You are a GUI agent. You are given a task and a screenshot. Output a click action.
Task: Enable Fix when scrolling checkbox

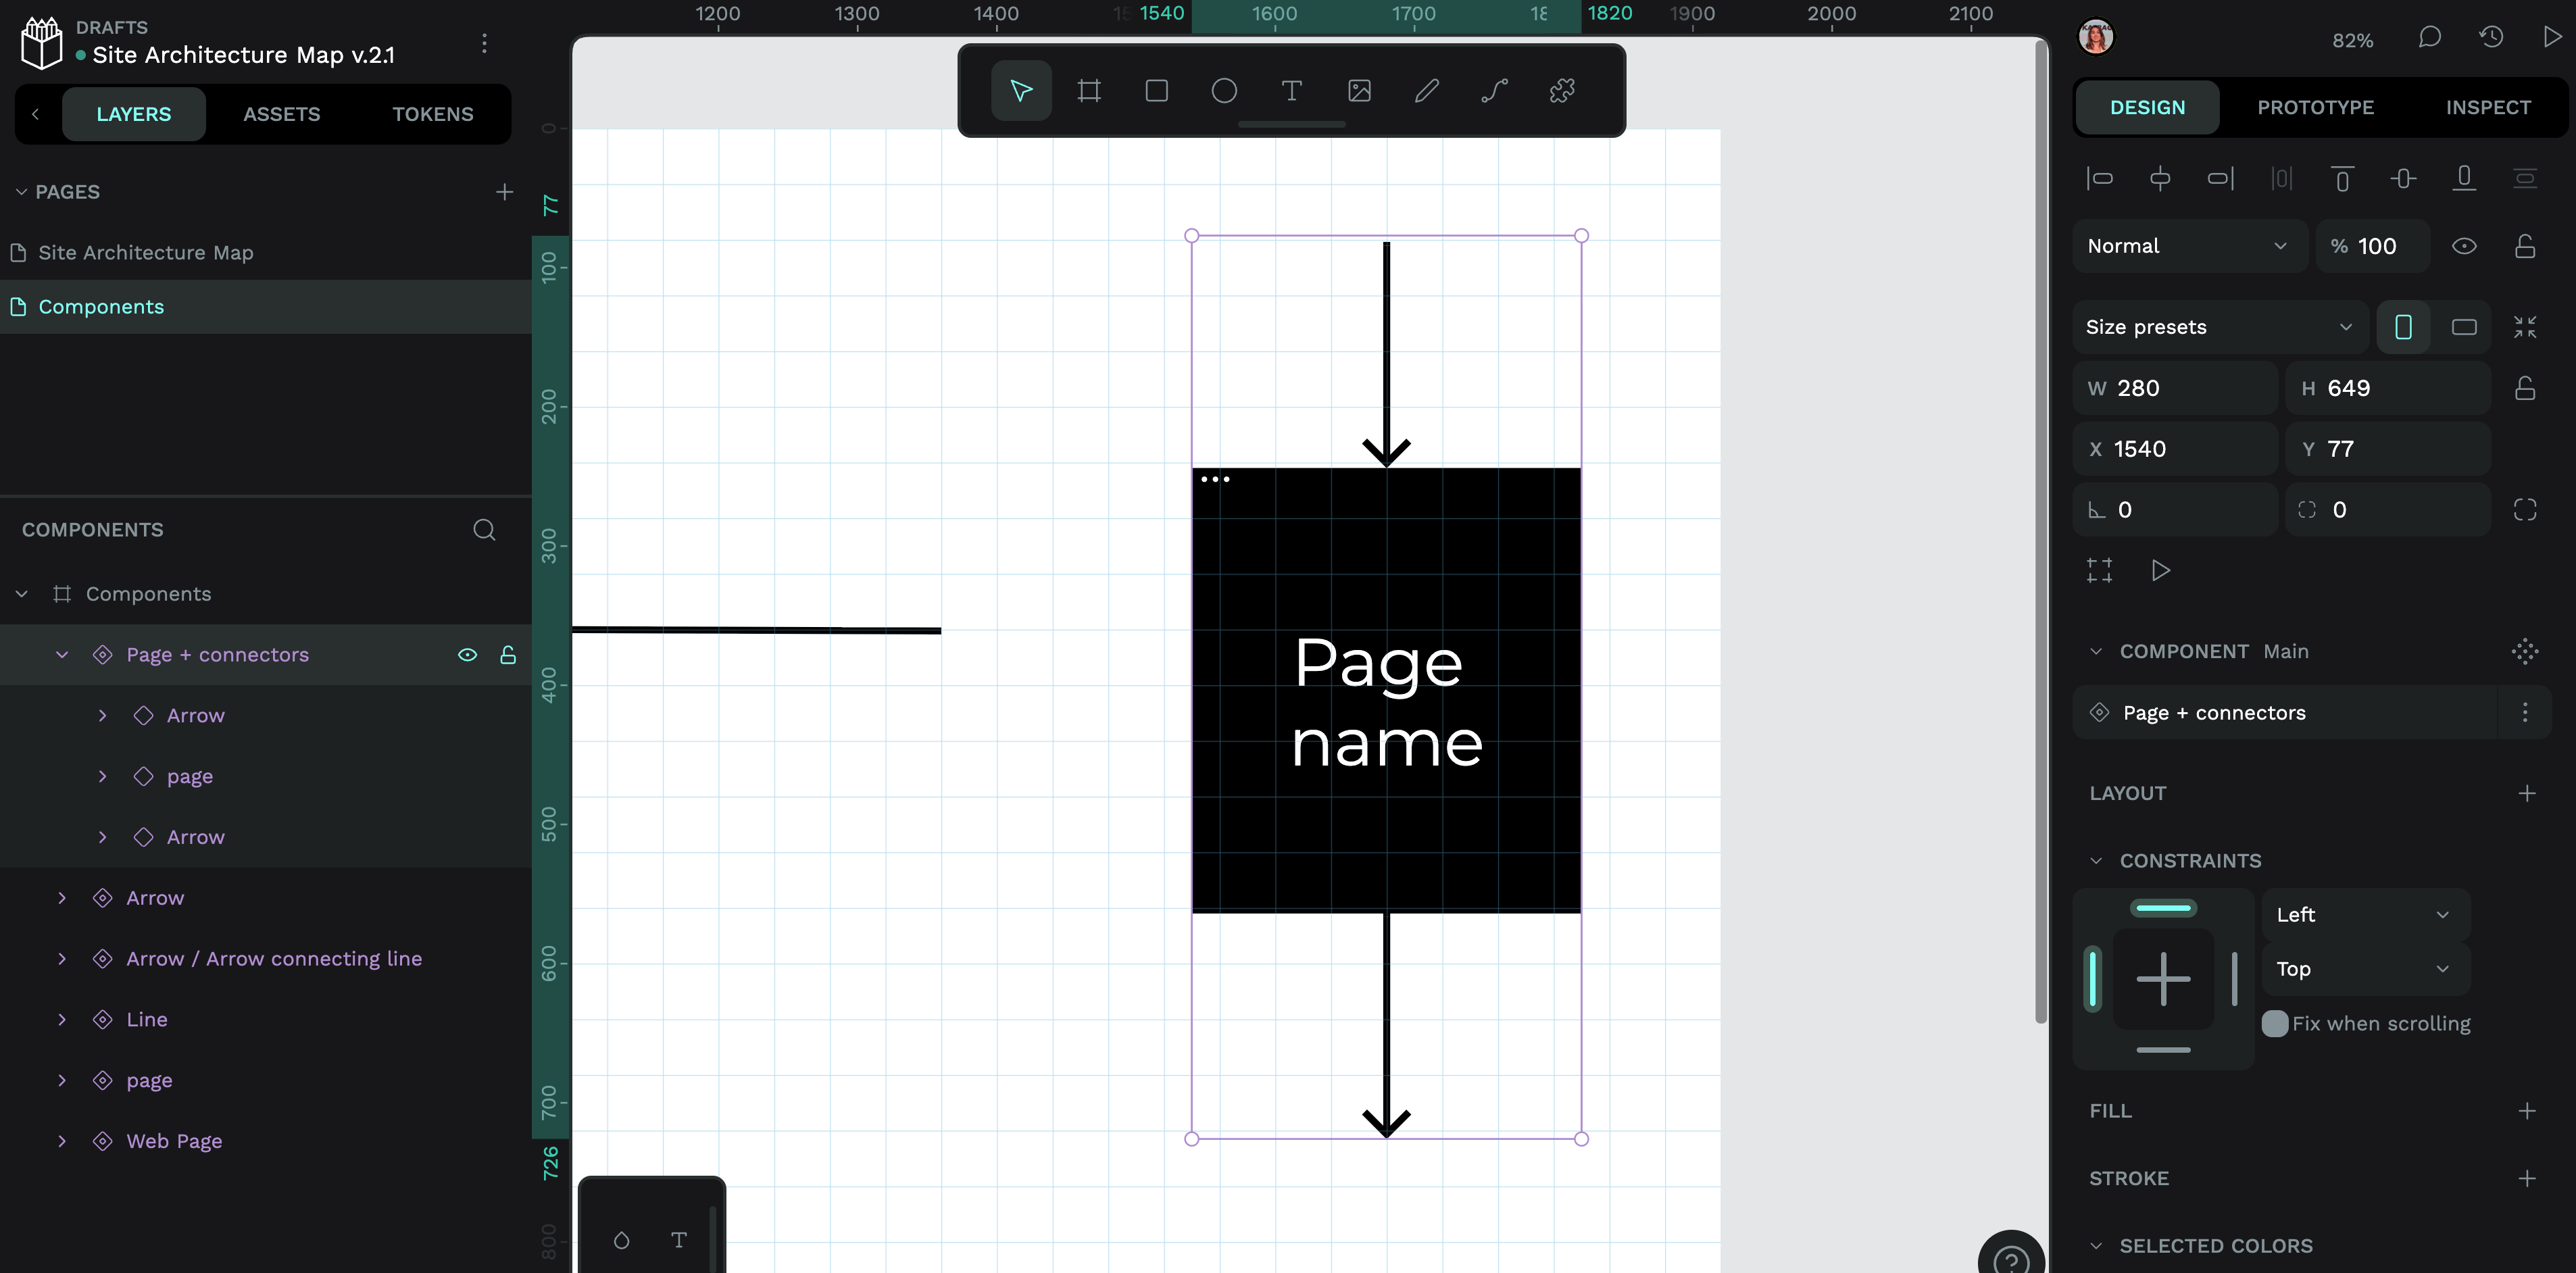(2274, 1023)
